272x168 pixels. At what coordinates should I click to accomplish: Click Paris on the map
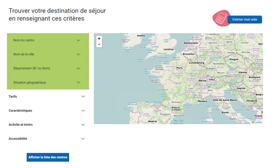(x=179, y=68)
